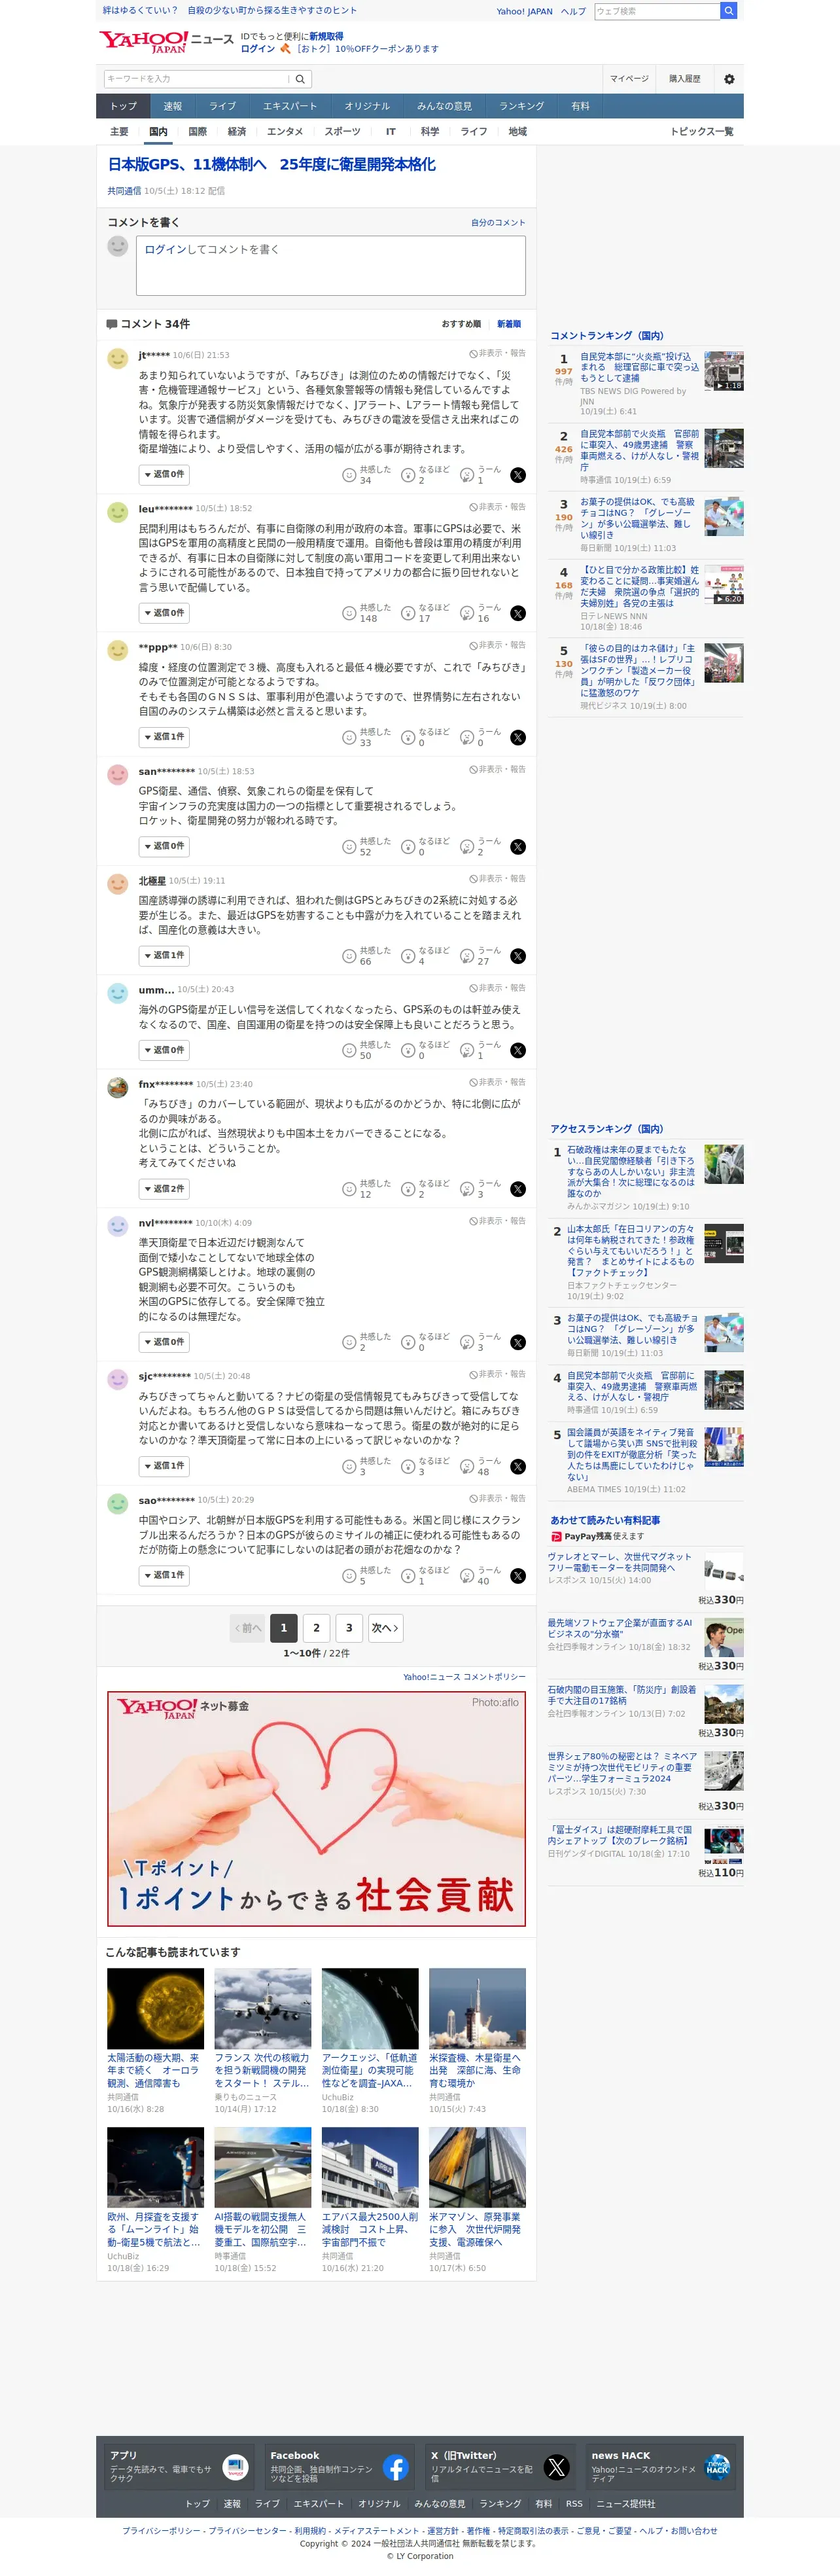Click うーん icon on sjc******** comment
840x2576 pixels.
pyautogui.click(x=467, y=1467)
